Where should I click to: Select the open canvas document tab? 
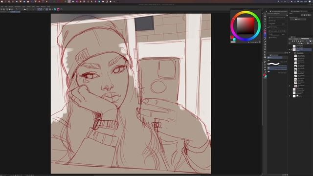pyautogui.click(x=15, y=12)
